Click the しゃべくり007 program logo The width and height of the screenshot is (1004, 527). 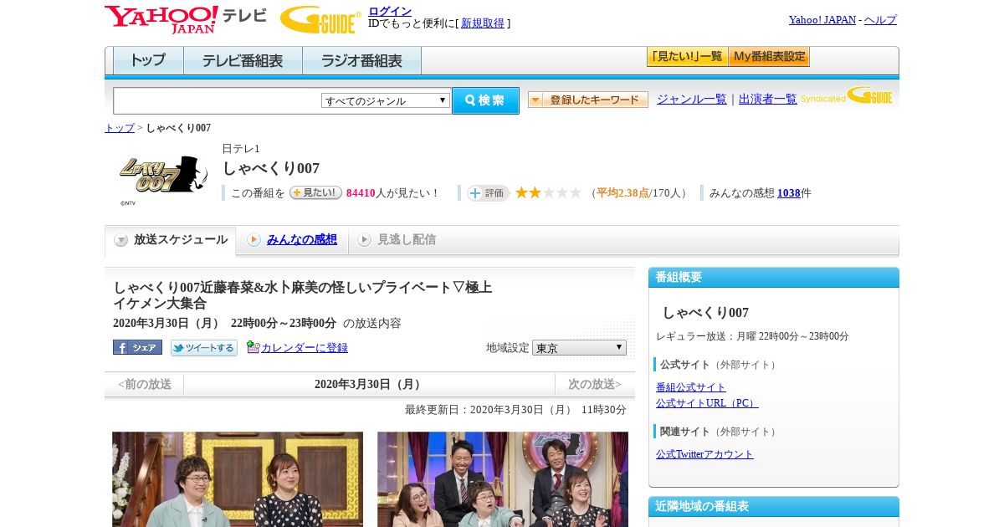[x=163, y=176]
